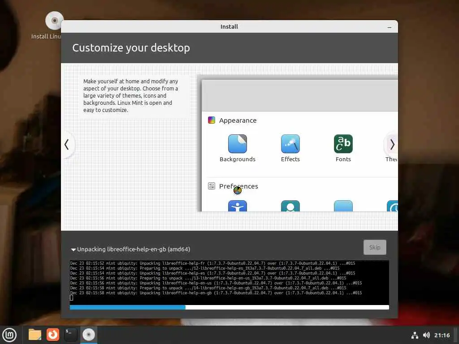
Task: Click the Preferences section label
Action: pos(238,186)
